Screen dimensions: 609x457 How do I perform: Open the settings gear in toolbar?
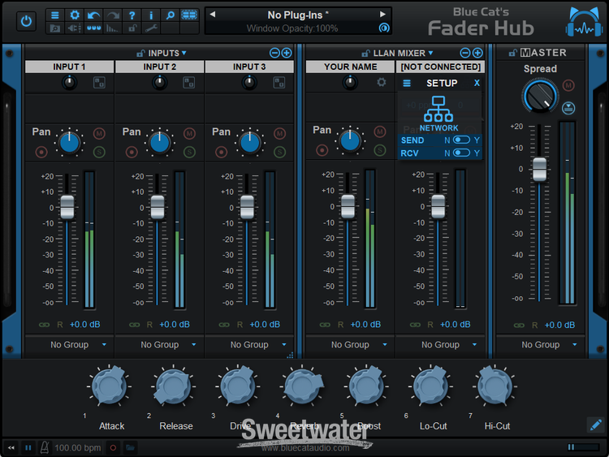click(75, 15)
